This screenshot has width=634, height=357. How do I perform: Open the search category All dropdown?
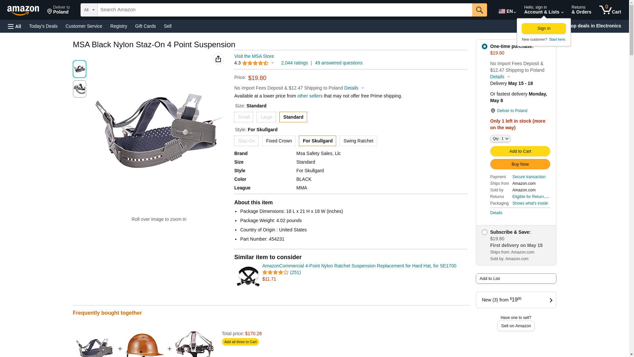[89, 10]
